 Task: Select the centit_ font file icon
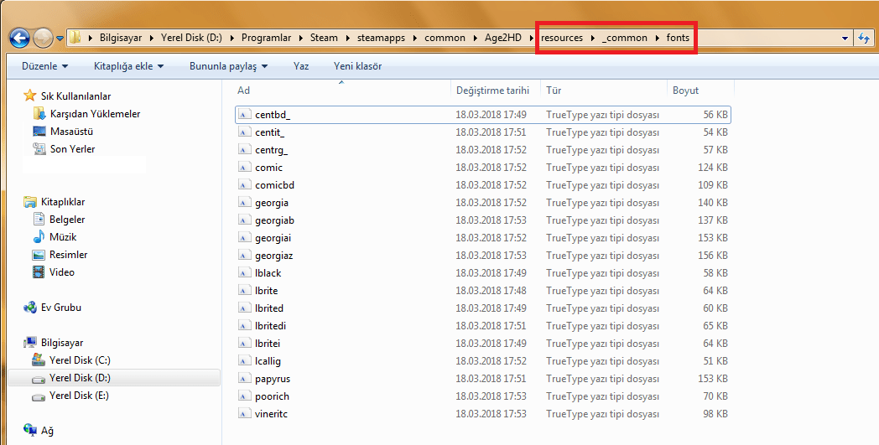pyautogui.click(x=244, y=132)
